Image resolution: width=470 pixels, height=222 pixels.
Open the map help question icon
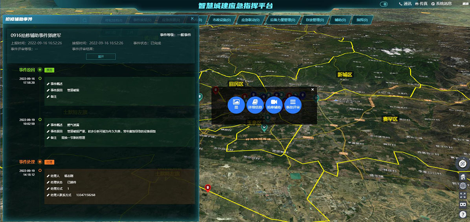(463, 214)
